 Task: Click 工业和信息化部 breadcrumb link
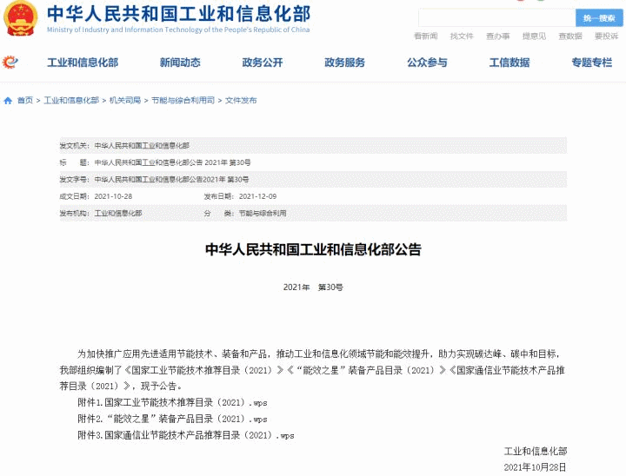(71, 101)
